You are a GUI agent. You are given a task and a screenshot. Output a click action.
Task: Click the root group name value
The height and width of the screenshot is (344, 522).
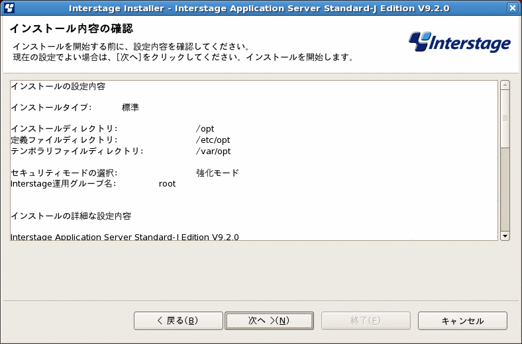tap(167, 184)
